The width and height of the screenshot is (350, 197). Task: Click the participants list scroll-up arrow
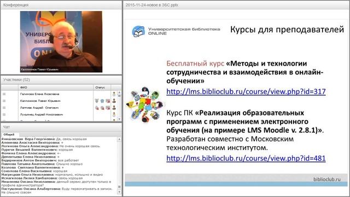(x=119, y=92)
